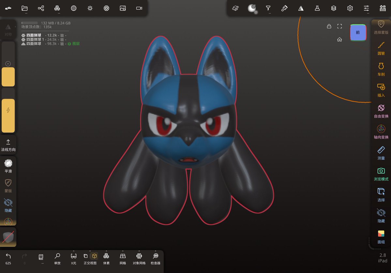Tap the left panel gizmo icon
This screenshot has height=273, width=391.
(x=8, y=221)
